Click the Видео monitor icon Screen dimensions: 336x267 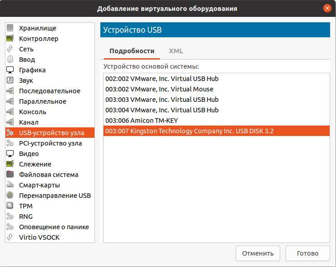(x=10, y=153)
